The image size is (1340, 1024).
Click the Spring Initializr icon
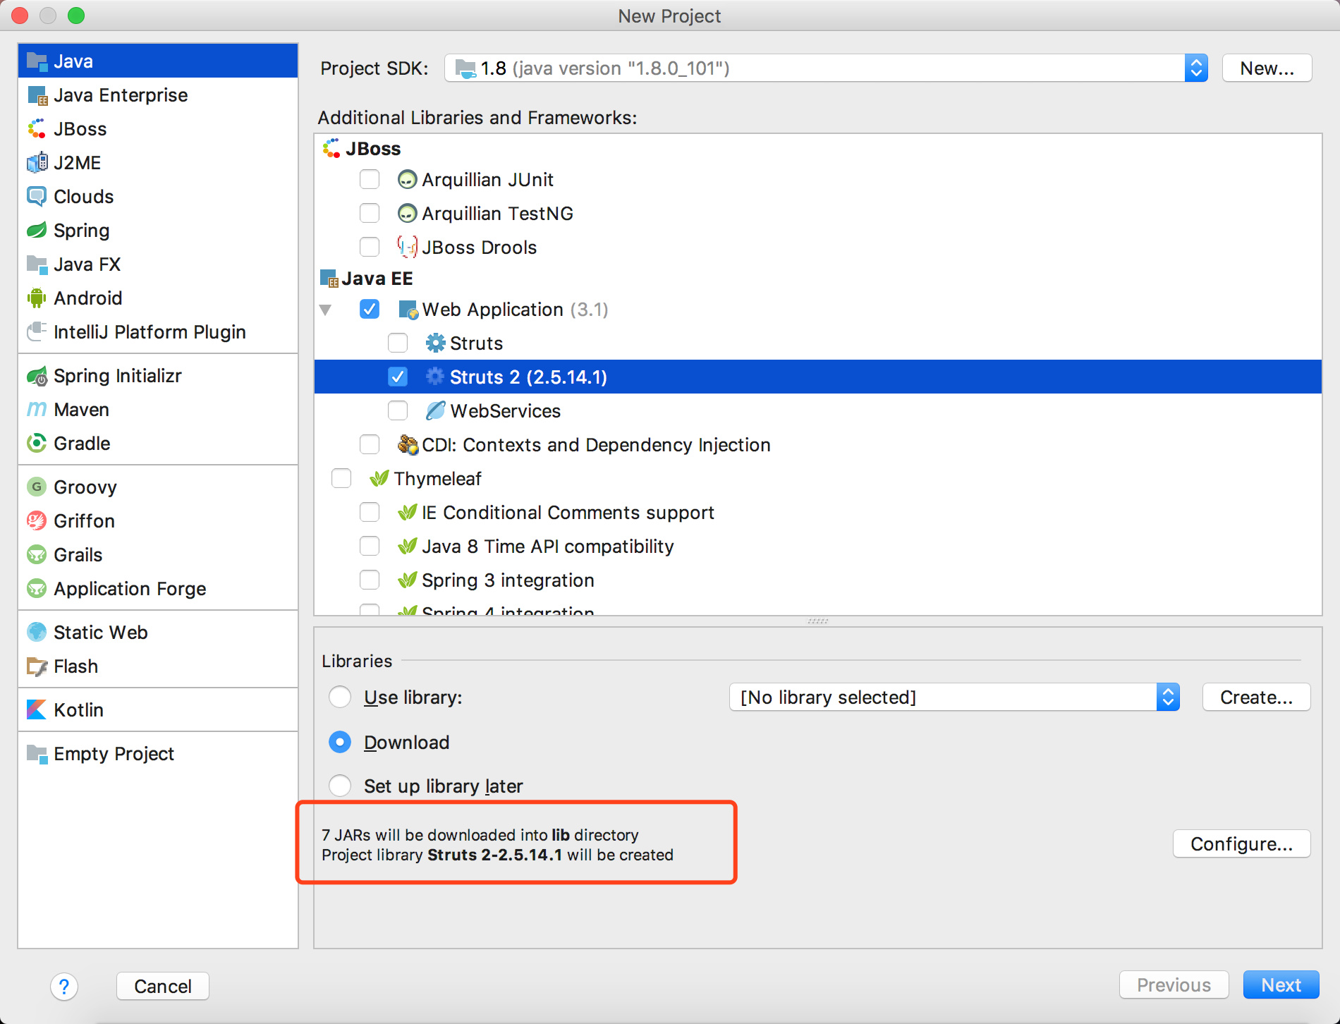37,376
